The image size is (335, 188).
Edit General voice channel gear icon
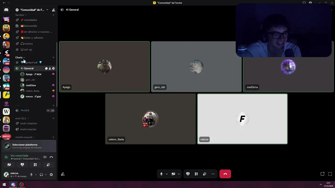pos(53,68)
